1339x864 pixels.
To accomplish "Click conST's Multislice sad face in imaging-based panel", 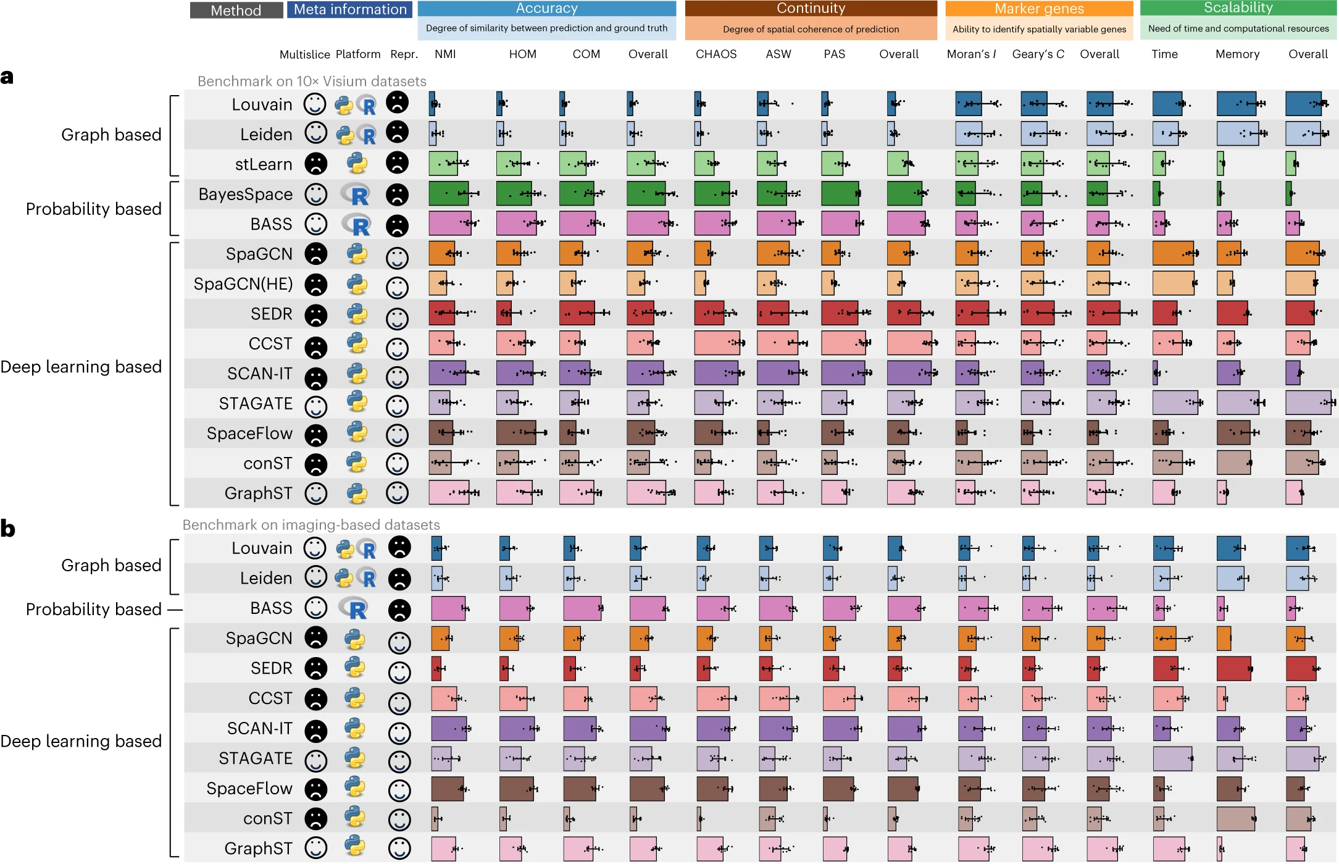I will point(315,818).
